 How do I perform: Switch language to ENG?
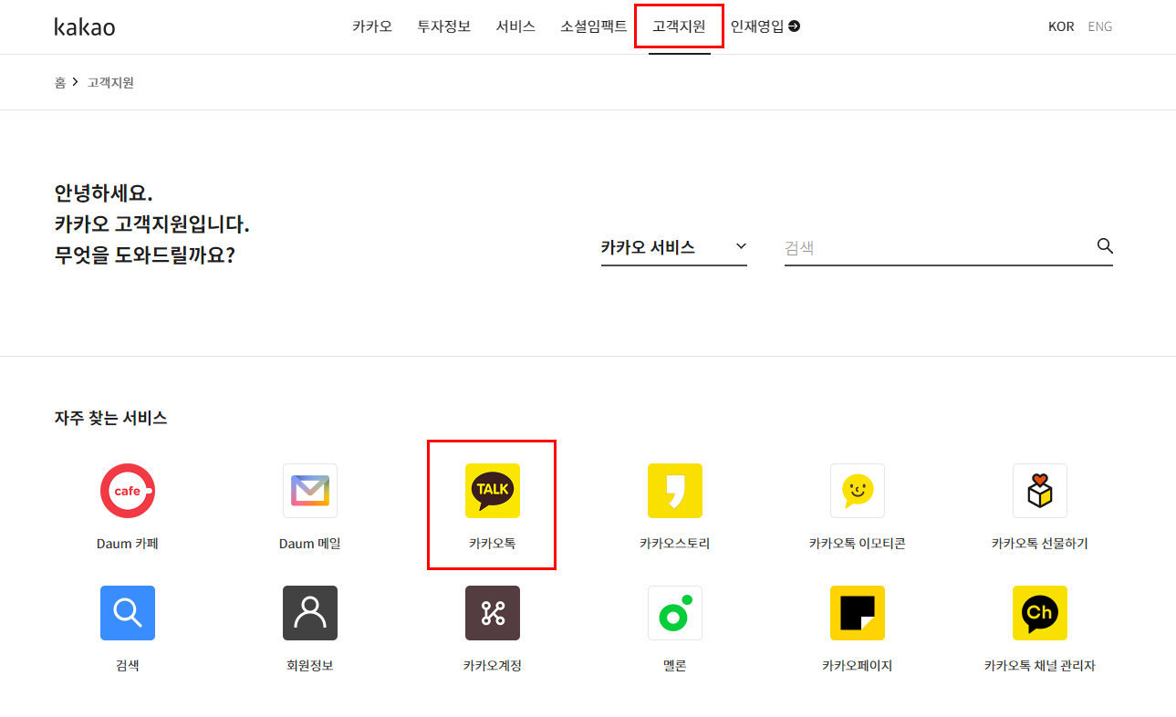(x=1100, y=26)
